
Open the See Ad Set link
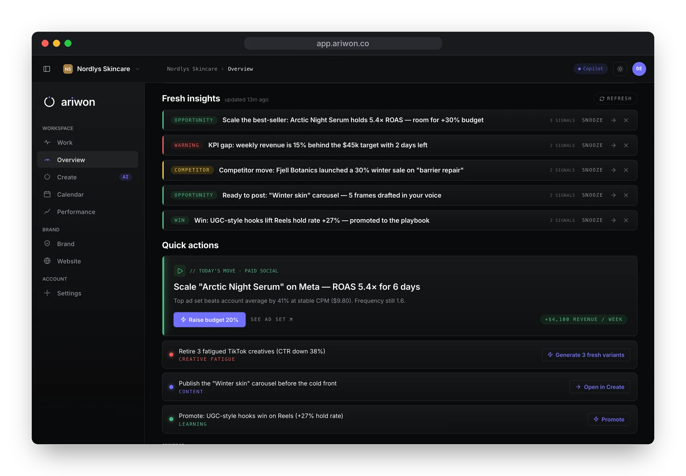pyautogui.click(x=272, y=320)
